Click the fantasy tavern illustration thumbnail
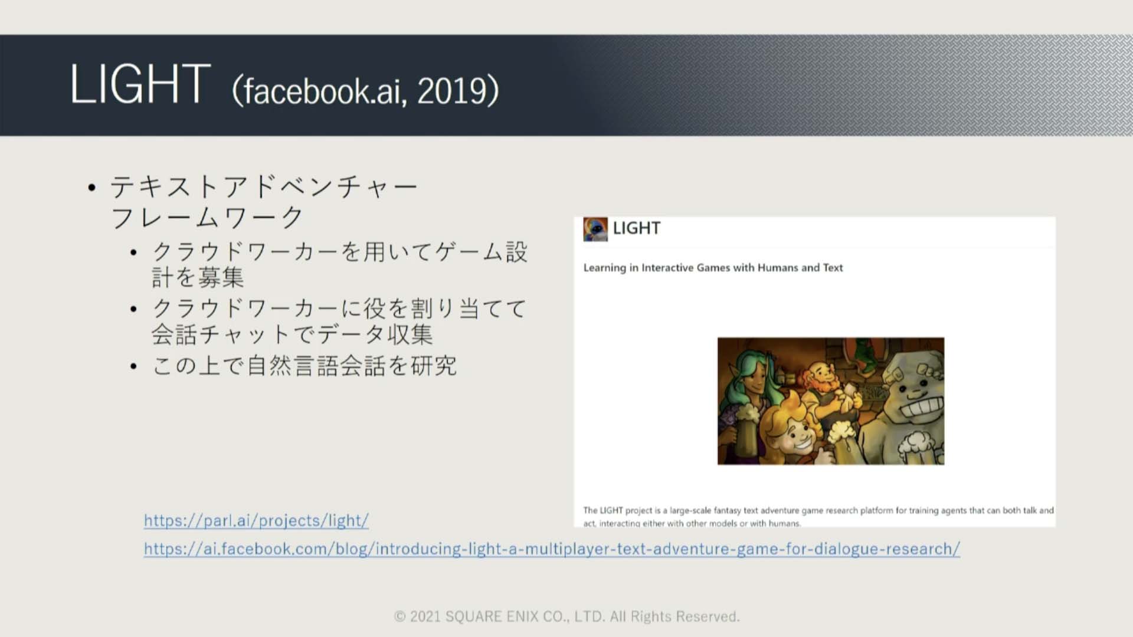1133x637 pixels. point(831,401)
